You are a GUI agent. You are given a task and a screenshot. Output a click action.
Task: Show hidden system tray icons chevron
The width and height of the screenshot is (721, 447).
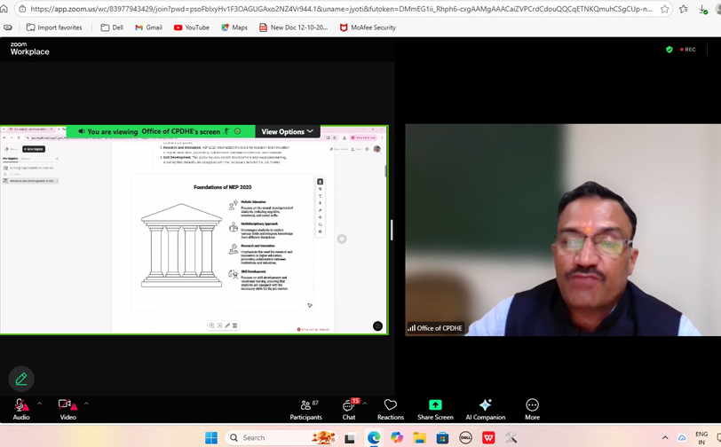tap(664, 438)
